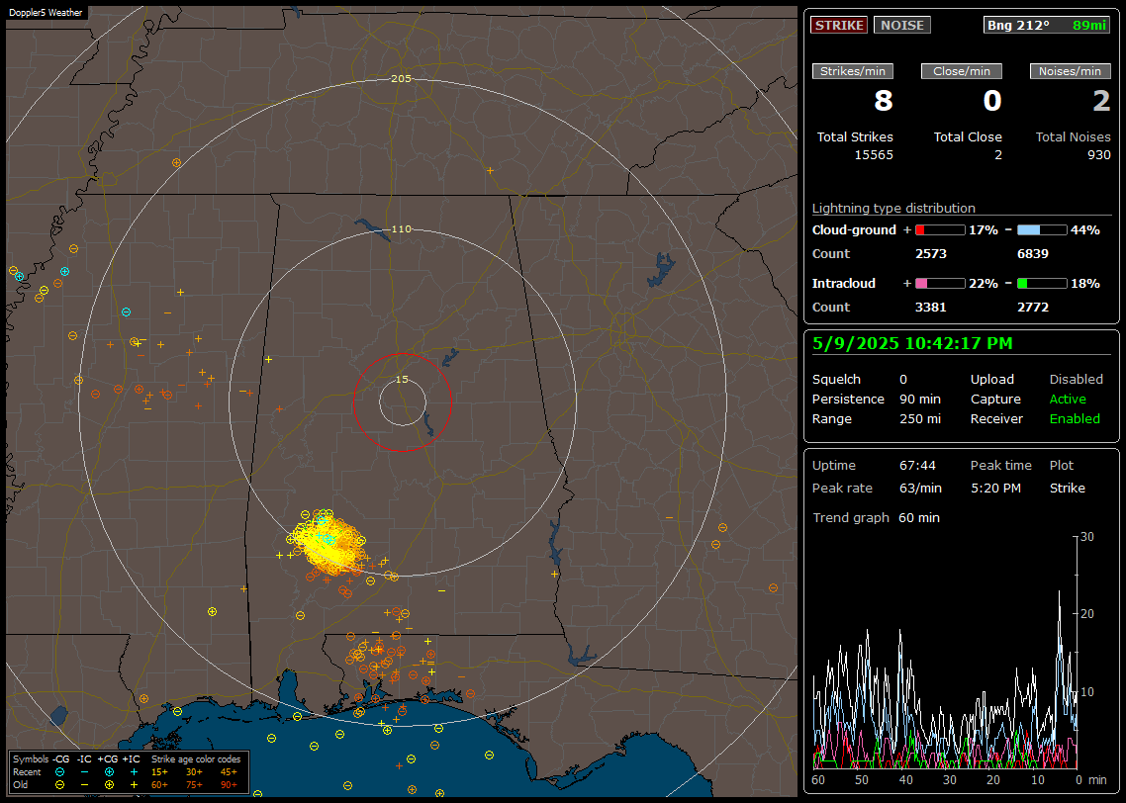The height and width of the screenshot is (803, 1126).
Task: Click the Persistence value 90 min
Action: click(920, 399)
